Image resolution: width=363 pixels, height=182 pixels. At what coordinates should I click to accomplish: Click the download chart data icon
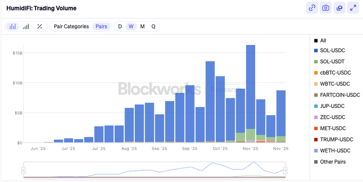coord(339,8)
